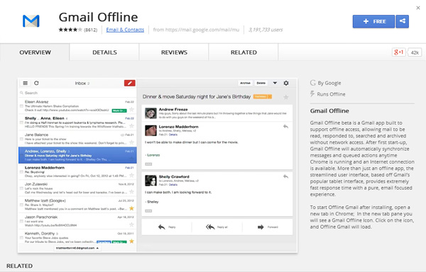The image size is (426, 272).
Task: Open Lorenzo Madderhorn's avatar photo
Action: pos(151,130)
